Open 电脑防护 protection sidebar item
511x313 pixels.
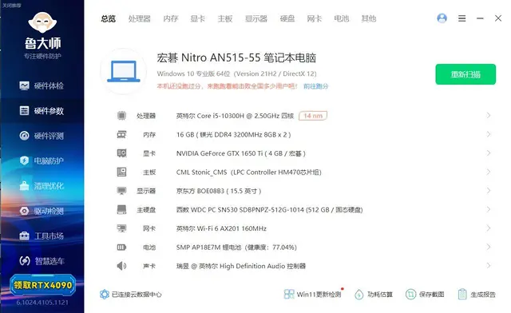click(x=42, y=160)
